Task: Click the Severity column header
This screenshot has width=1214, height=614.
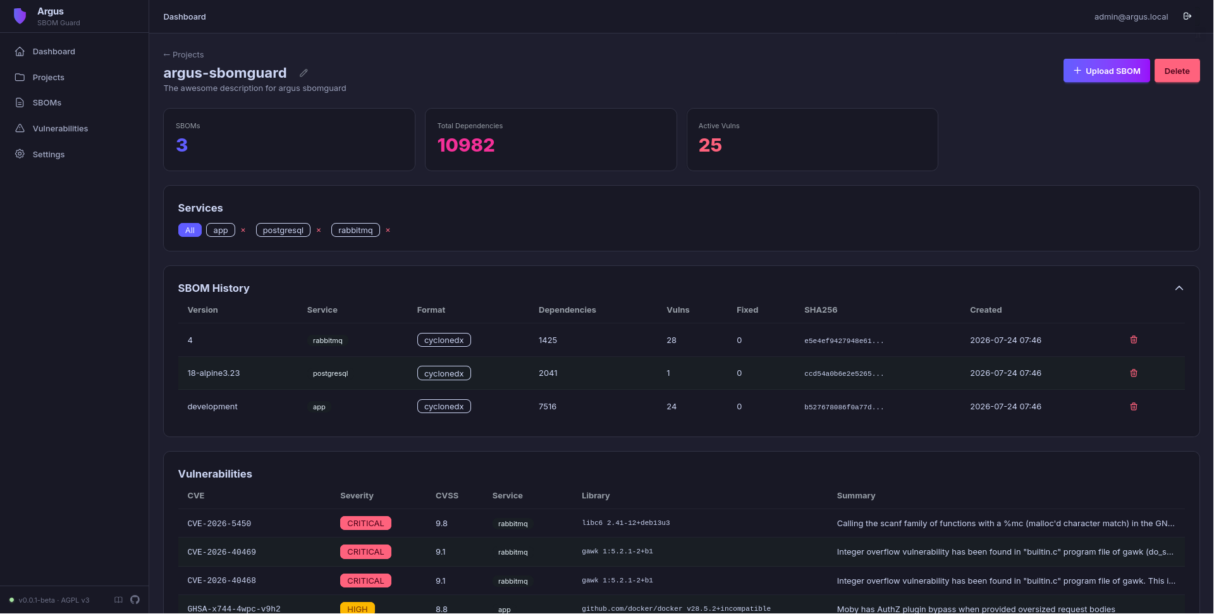Action: [x=357, y=496]
